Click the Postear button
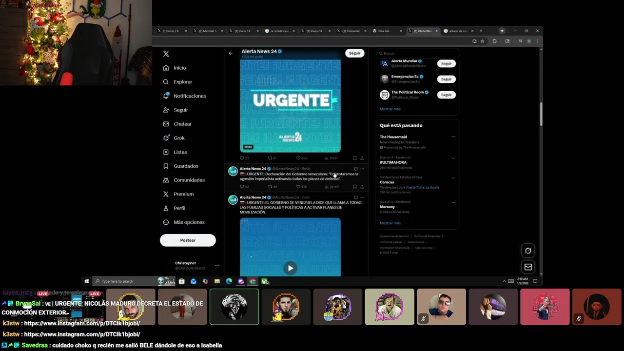The image size is (624, 351). click(x=188, y=240)
